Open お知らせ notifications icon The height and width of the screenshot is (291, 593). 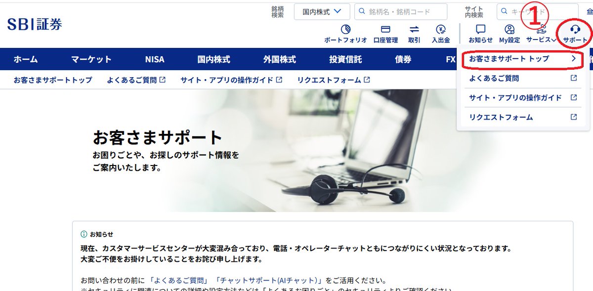pos(480,34)
